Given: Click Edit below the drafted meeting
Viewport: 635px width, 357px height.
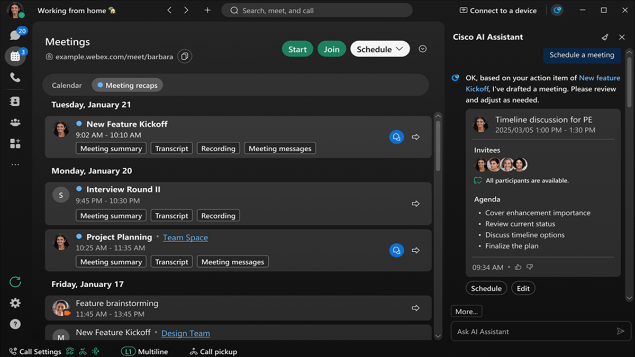Looking at the screenshot, I should tap(523, 288).
